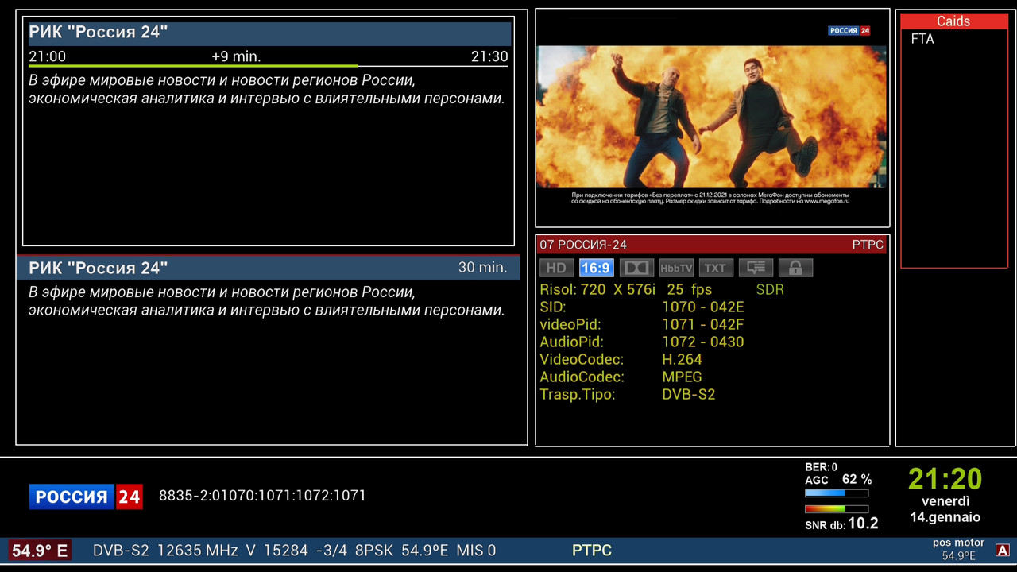
Task: Click the AGC signal strength bar
Action: 837,493
